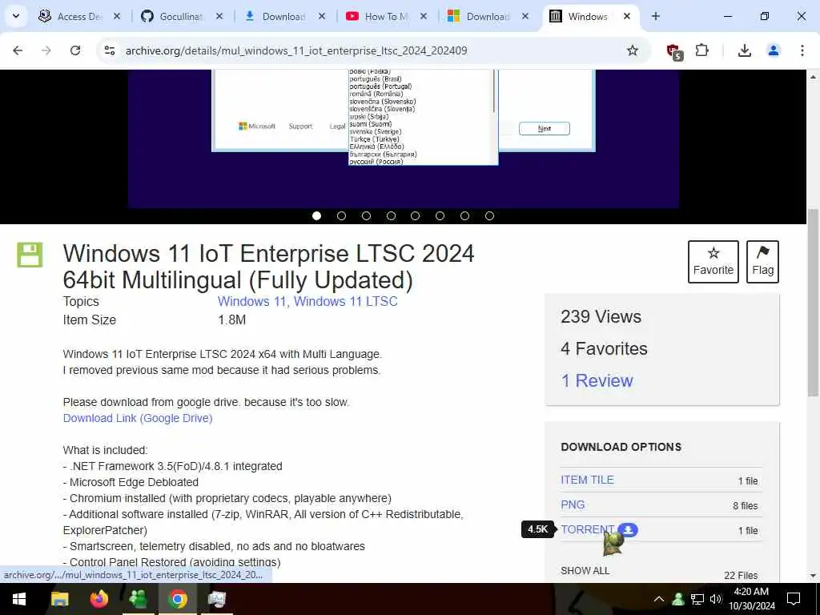Viewport: 820px width, 615px height.
Task: Switch to the Microsoft Download tab
Action: (488, 17)
